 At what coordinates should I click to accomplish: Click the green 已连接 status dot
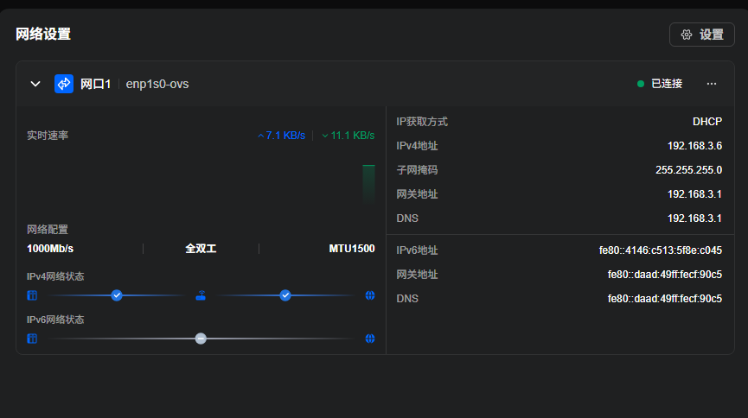click(x=641, y=84)
